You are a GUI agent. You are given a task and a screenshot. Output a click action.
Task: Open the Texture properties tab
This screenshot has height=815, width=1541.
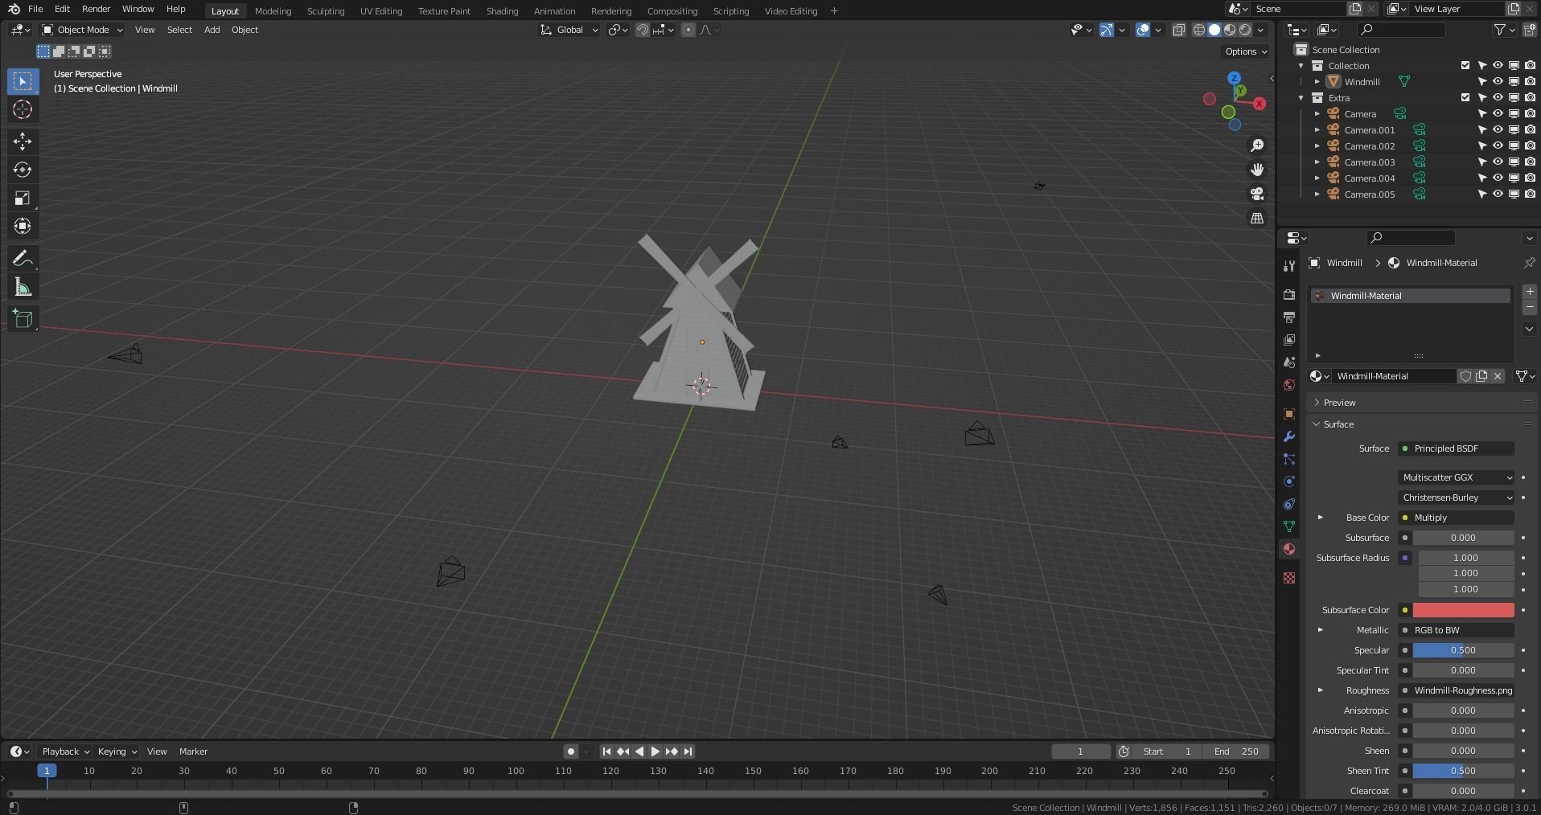pos(1289,578)
